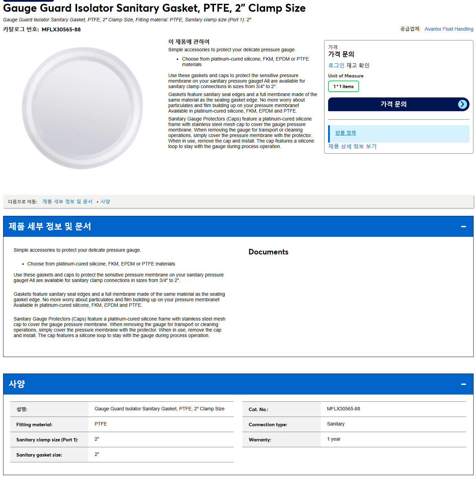Screen dimensions: 476x482
Task: Collapse the 제품 세부 정보 및 문서 section
Action: pyautogui.click(x=463, y=227)
